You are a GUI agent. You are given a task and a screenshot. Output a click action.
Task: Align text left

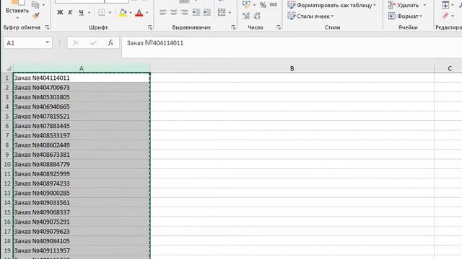click(162, 12)
